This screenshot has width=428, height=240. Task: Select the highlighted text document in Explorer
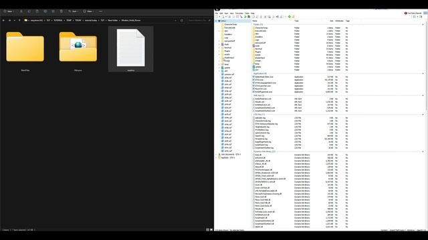tap(131, 49)
